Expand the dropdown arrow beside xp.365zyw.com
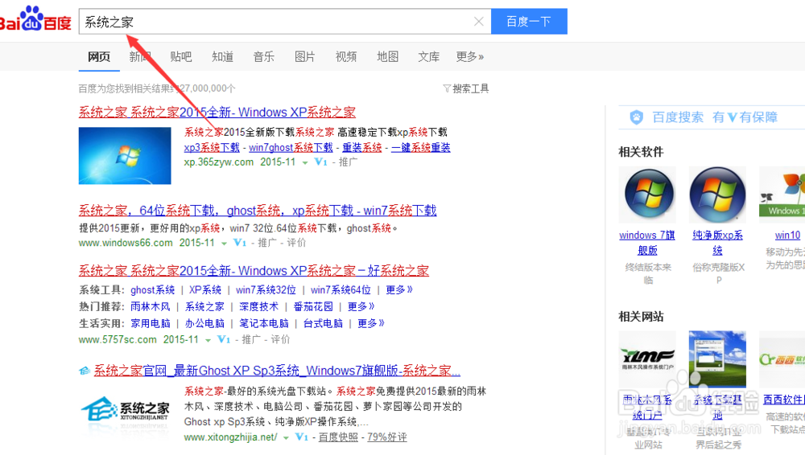Viewport: 805px width, 455px height. tap(305, 162)
